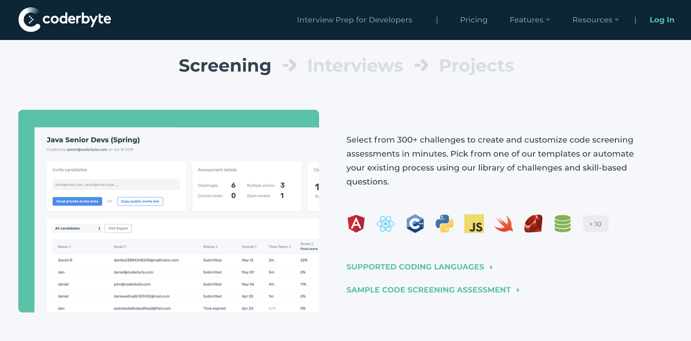Click the Python language icon
This screenshot has height=341, width=691.
point(444,224)
